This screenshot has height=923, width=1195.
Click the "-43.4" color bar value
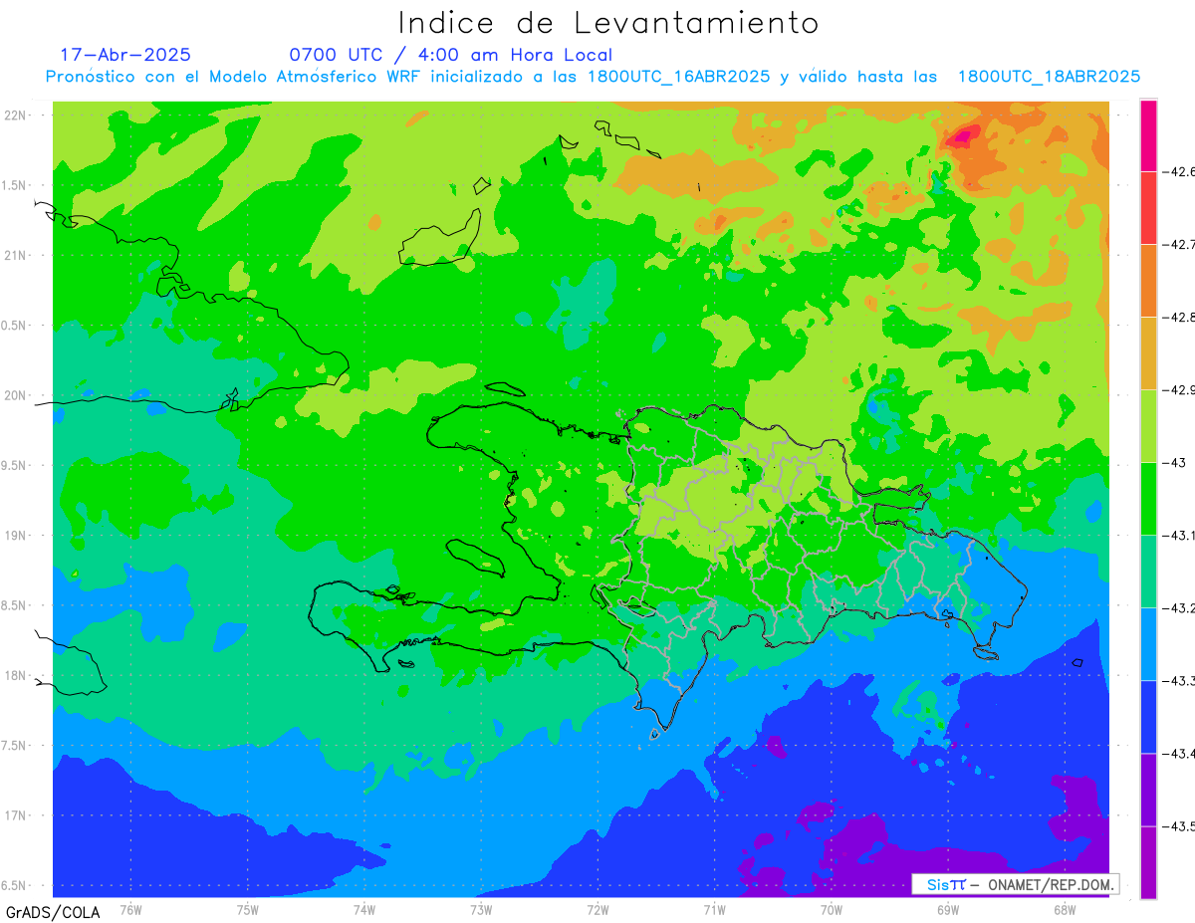point(1177,753)
